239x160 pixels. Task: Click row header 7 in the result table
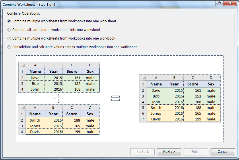tap(143, 119)
